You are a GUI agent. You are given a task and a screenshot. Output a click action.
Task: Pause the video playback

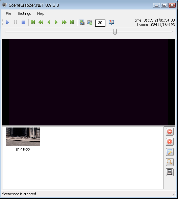click(x=16, y=23)
